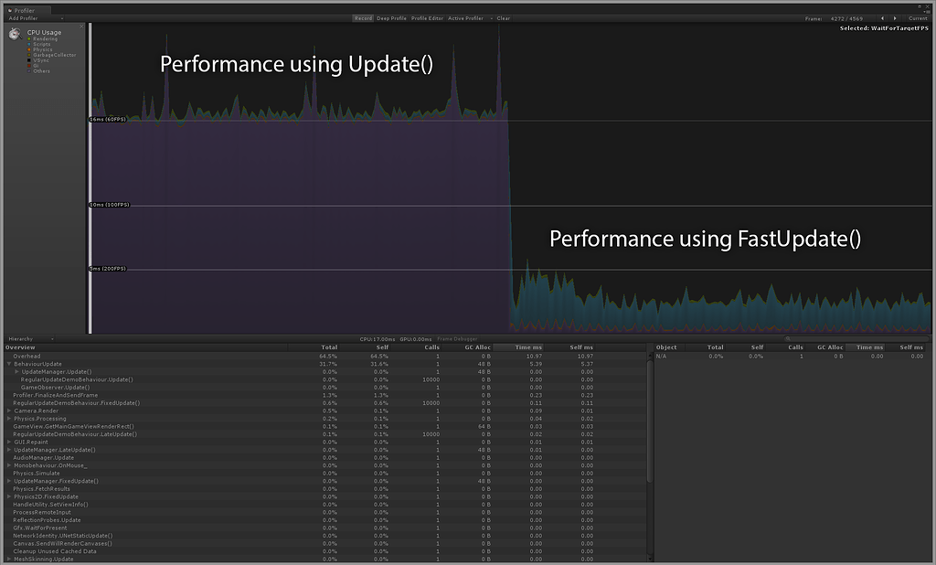Select the Profiler window tab
The height and width of the screenshot is (565, 936).
24,10
